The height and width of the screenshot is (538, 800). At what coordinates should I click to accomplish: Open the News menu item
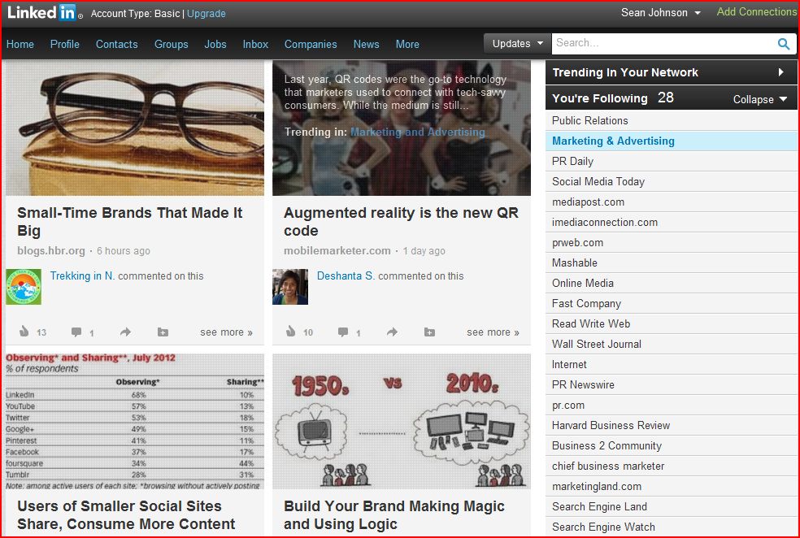(x=367, y=45)
